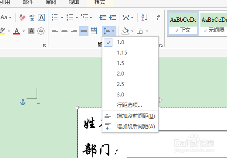Image resolution: width=227 pixels, height=158 pixels.
Task: Apply numbered list formatting
Action: point(70,17)
